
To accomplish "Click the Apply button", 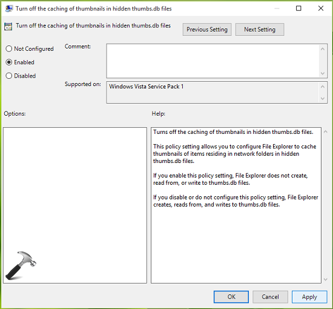I will pyautogui.click(x=309, y=297).
